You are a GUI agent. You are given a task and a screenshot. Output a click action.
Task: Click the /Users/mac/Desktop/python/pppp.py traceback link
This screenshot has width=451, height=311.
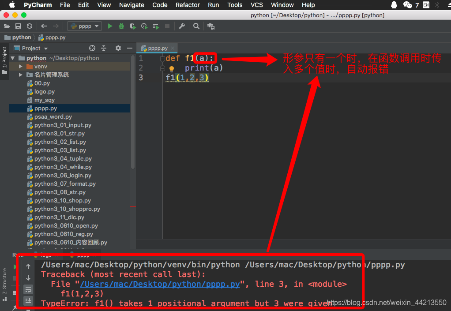160,284
